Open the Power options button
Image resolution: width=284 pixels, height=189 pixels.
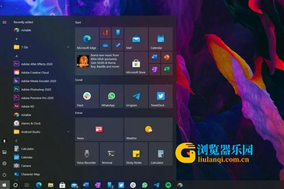click(x=5, y=175)
